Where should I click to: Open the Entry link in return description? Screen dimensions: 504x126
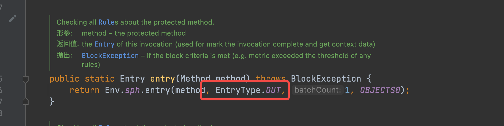pos(105,44)
